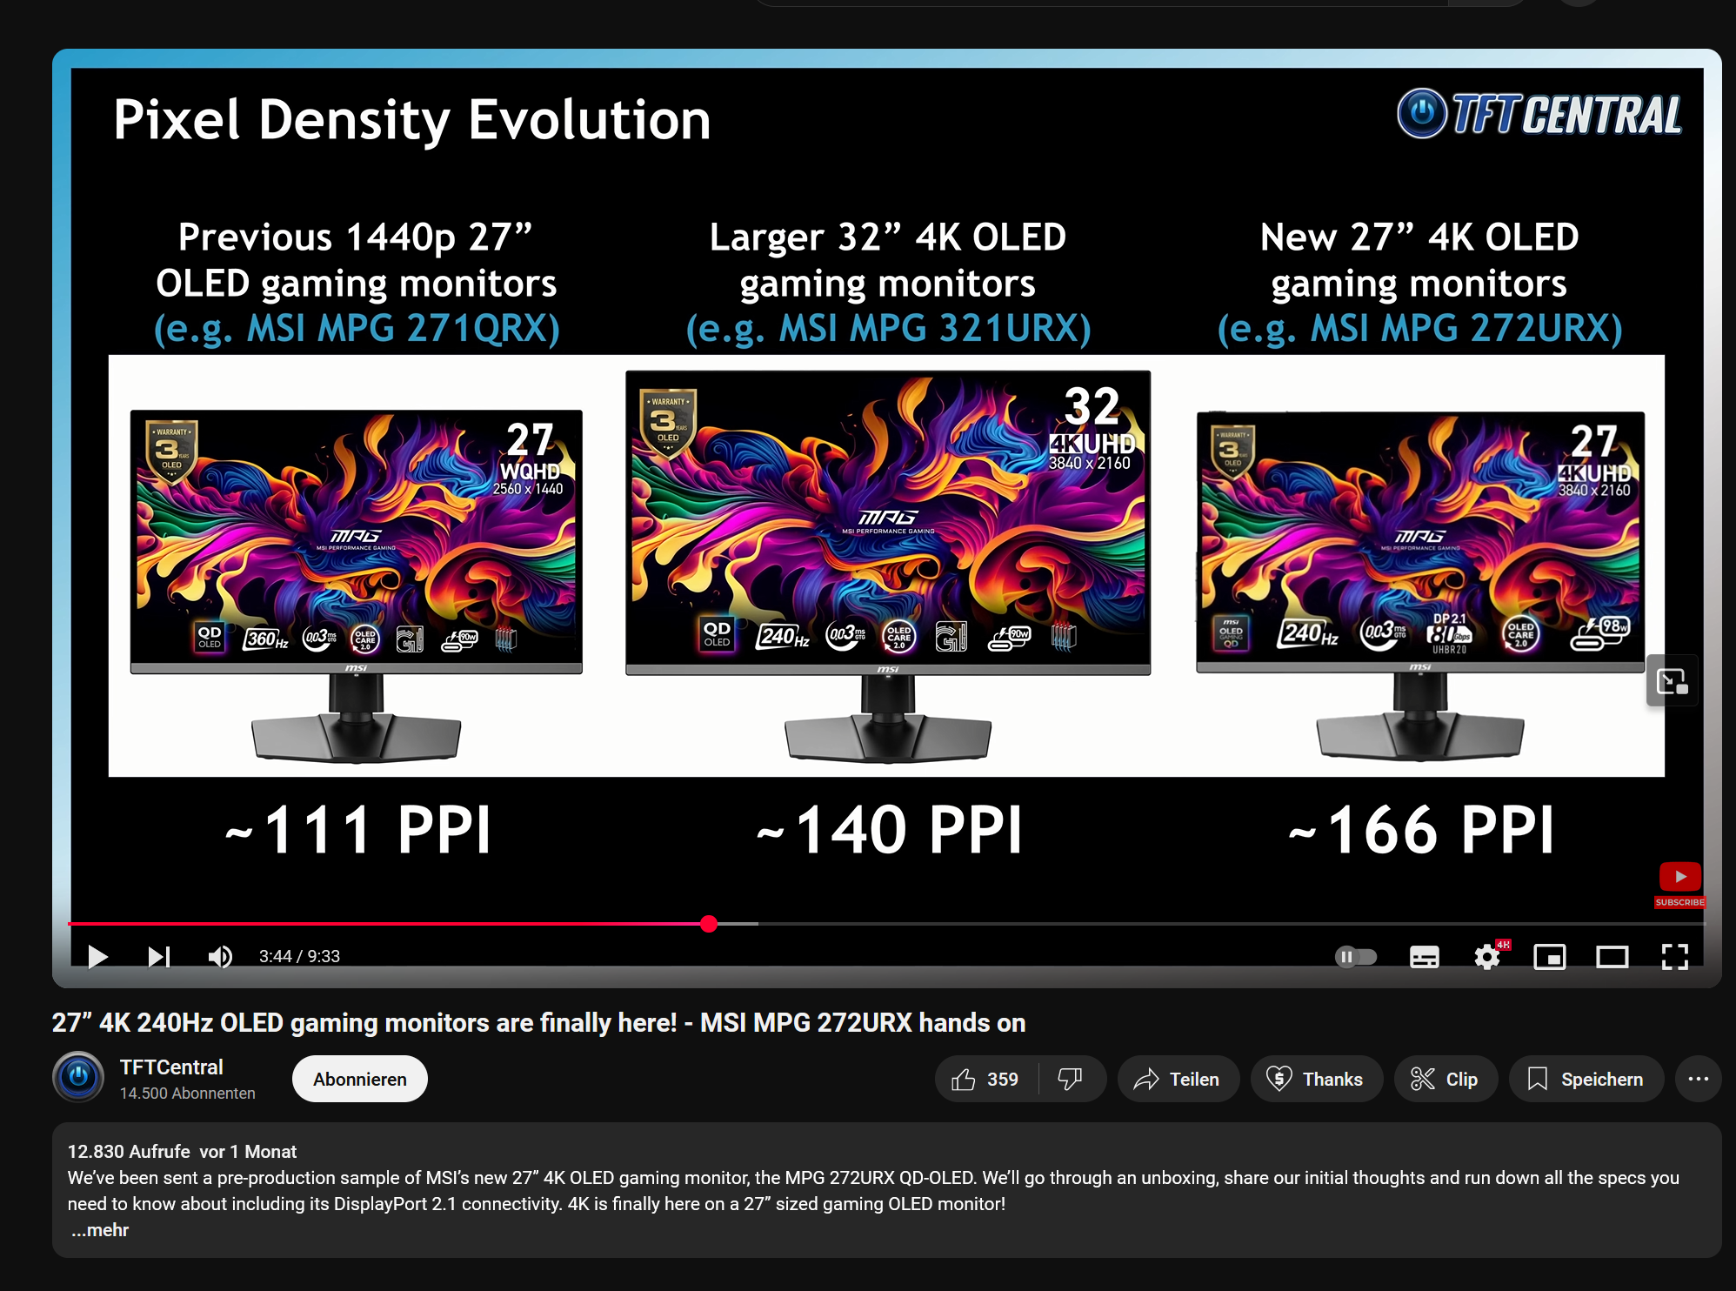This screenshot has width=1736, height=1291.
Task: Open the TFTCentral channel avatar
Action: point(78,1077)
